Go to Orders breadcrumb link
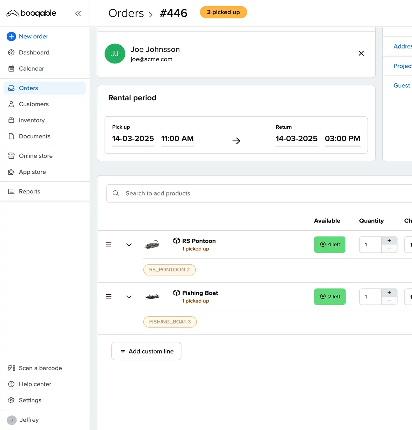 click(126, 13)
